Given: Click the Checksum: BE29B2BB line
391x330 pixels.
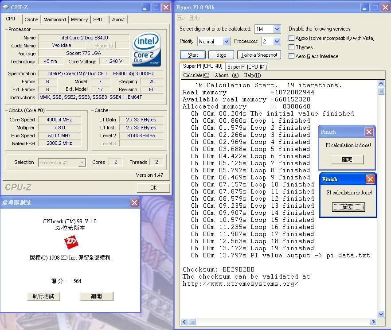Looking at the screenshot, I should [219, 269].
